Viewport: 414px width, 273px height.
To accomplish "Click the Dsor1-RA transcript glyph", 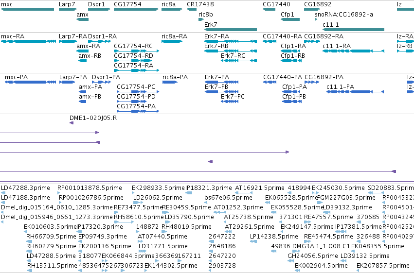I will pos(99,41).
